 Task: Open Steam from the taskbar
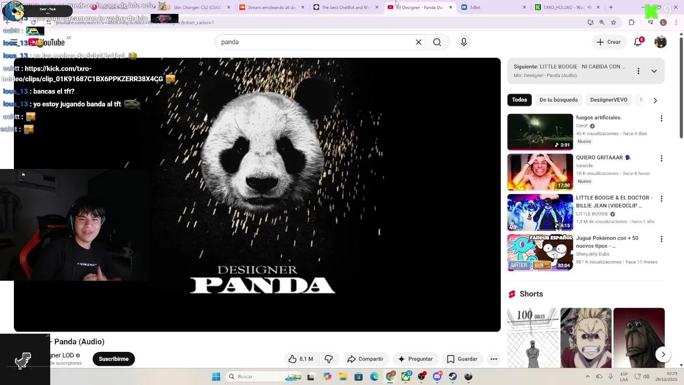tap(453, 376)
